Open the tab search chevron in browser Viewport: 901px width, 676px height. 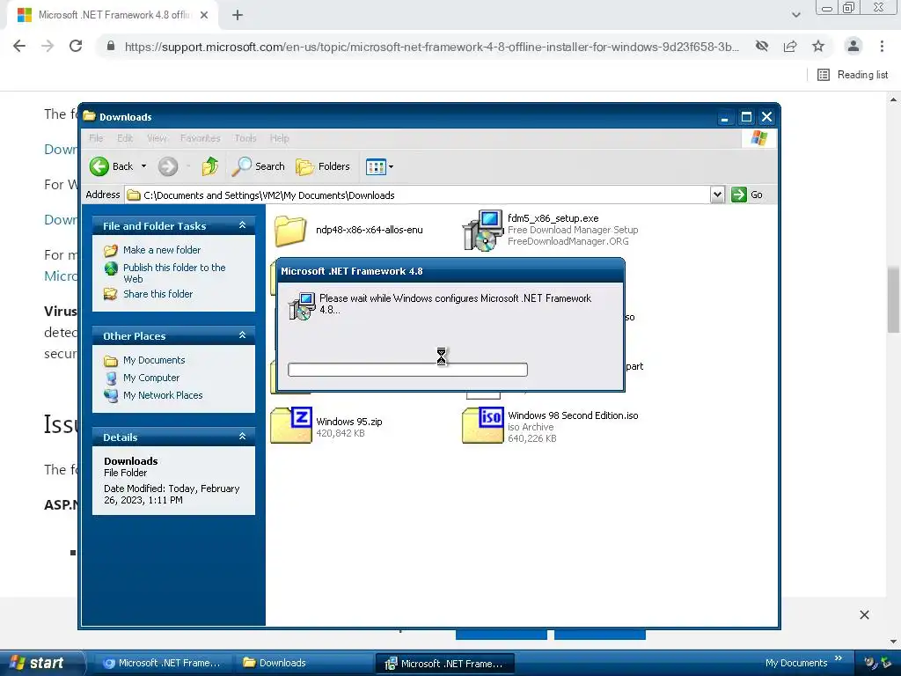[x=795, y=15]
